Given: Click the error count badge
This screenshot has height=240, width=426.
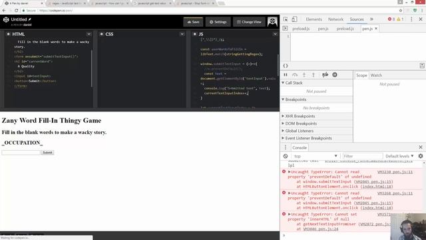Looking at the screenshot, I should [391, 19].
